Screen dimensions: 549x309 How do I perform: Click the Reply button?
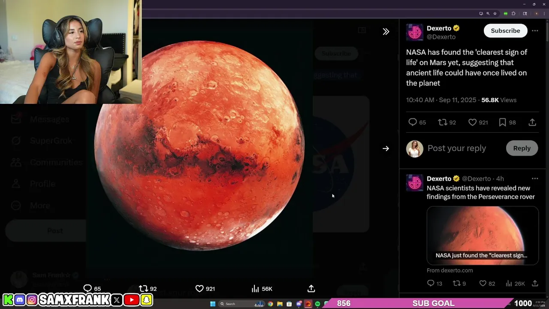pyautogui.click(x=522, y=148)
